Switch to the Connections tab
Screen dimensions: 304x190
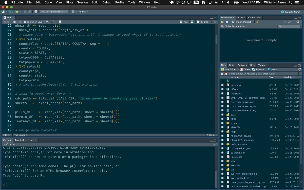tap(254, 17)
